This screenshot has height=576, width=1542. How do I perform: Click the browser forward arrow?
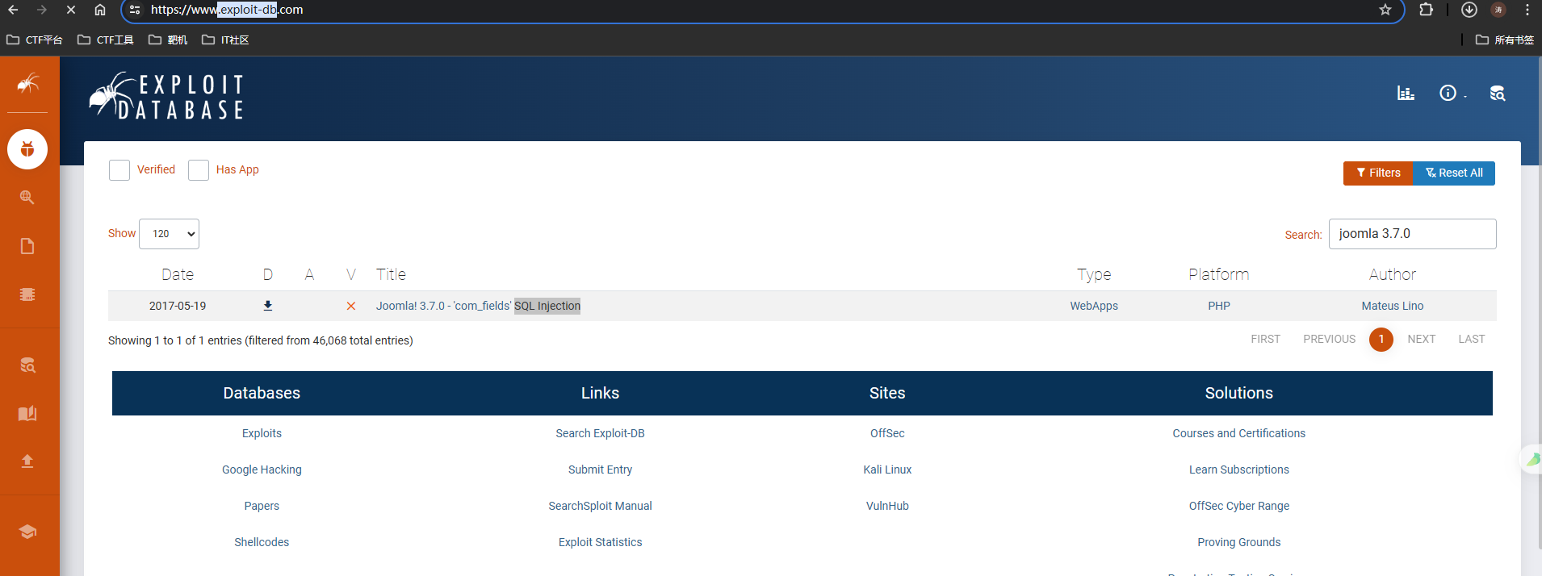(x=42, y=10)
